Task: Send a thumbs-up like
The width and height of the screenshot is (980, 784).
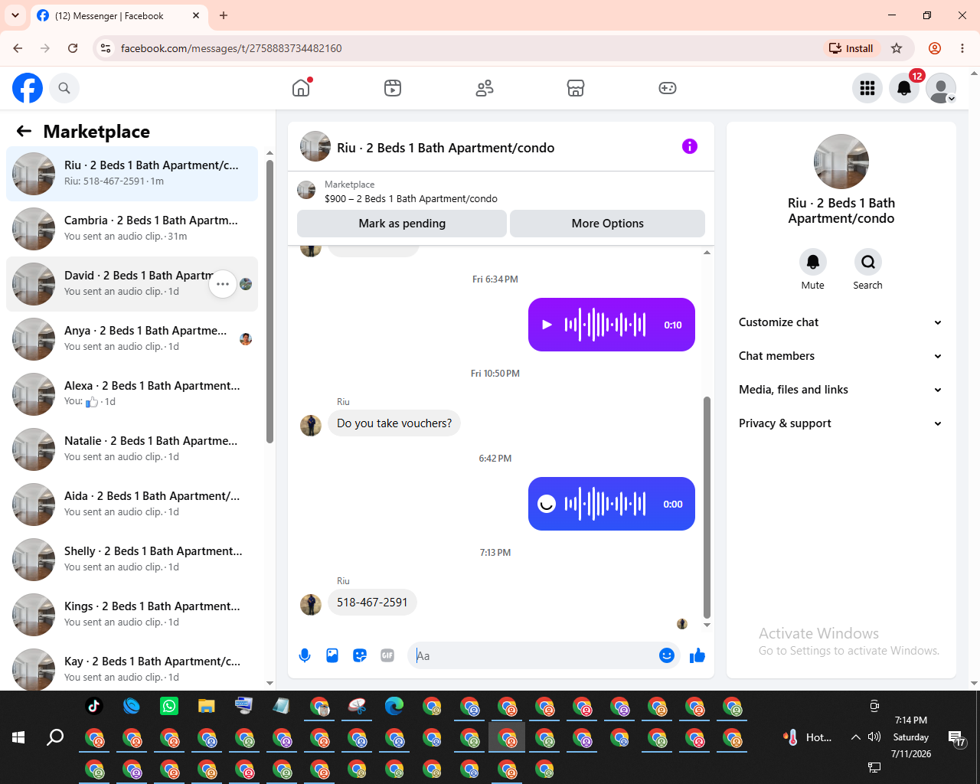Action: pos(697,655)
